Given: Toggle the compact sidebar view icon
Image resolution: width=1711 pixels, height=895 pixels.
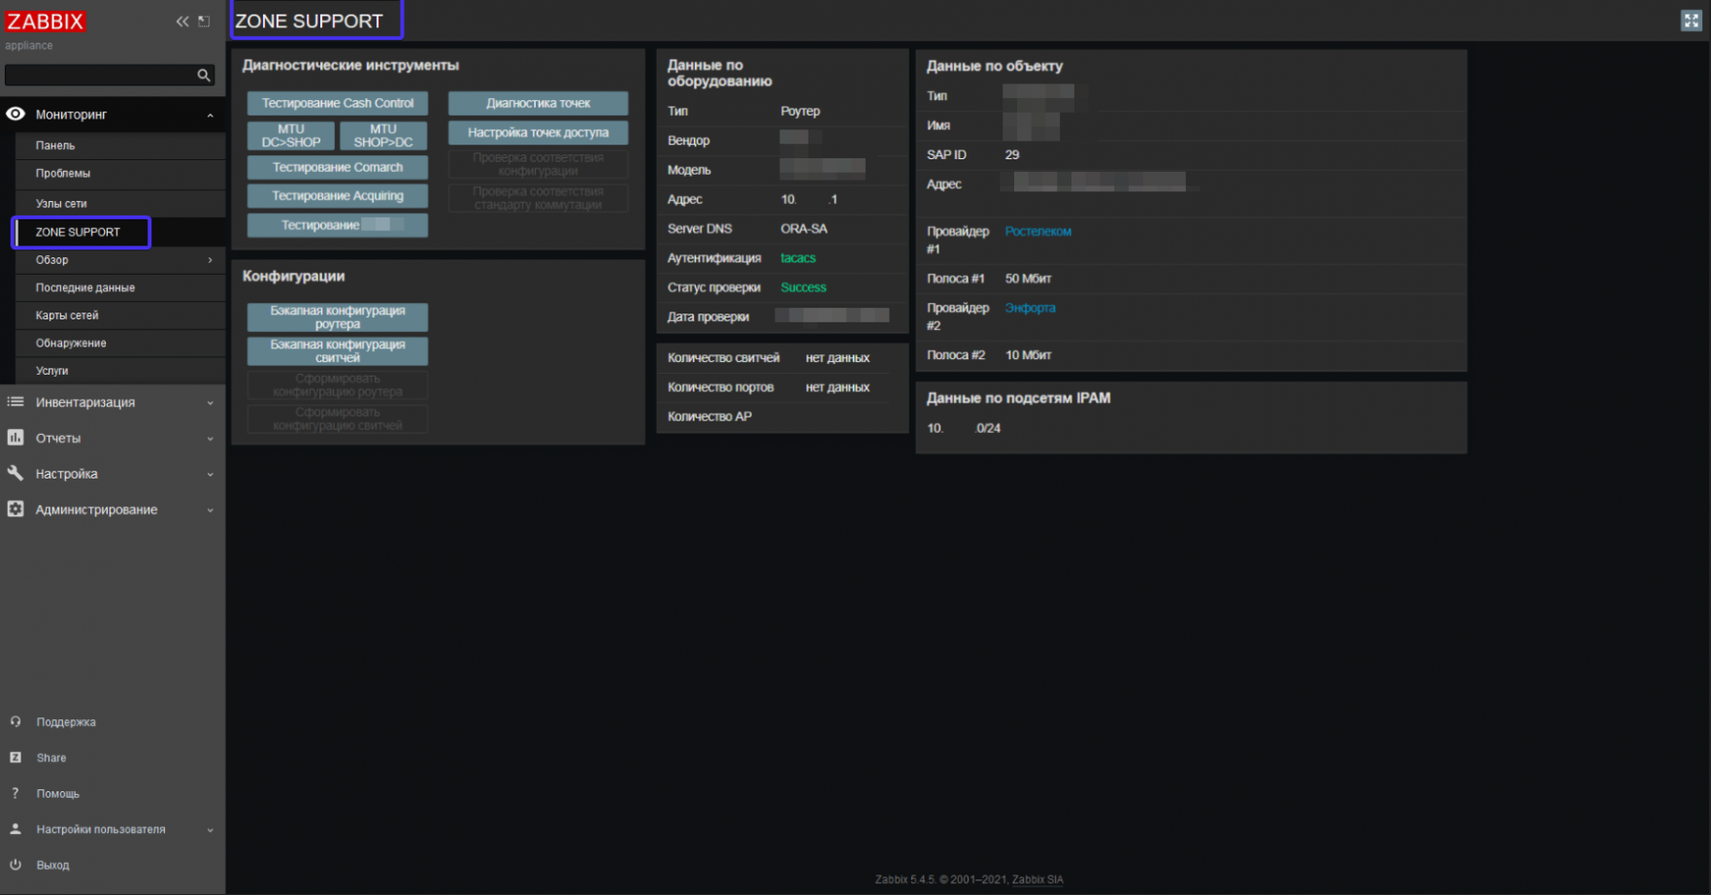Looking at the screenshot, I should pos(203,19).
